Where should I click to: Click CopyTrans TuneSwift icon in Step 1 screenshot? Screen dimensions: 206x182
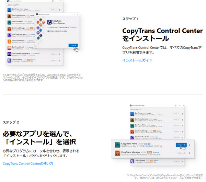(9, 35)
